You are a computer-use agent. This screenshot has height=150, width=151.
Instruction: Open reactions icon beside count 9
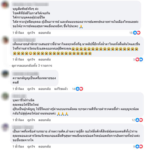click(x=139, y=146)
